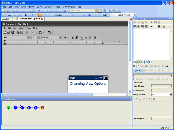This screenshot has width=174, height=130.
Task: Click the Open folder icon in the main toolbar
Action: 4,11
